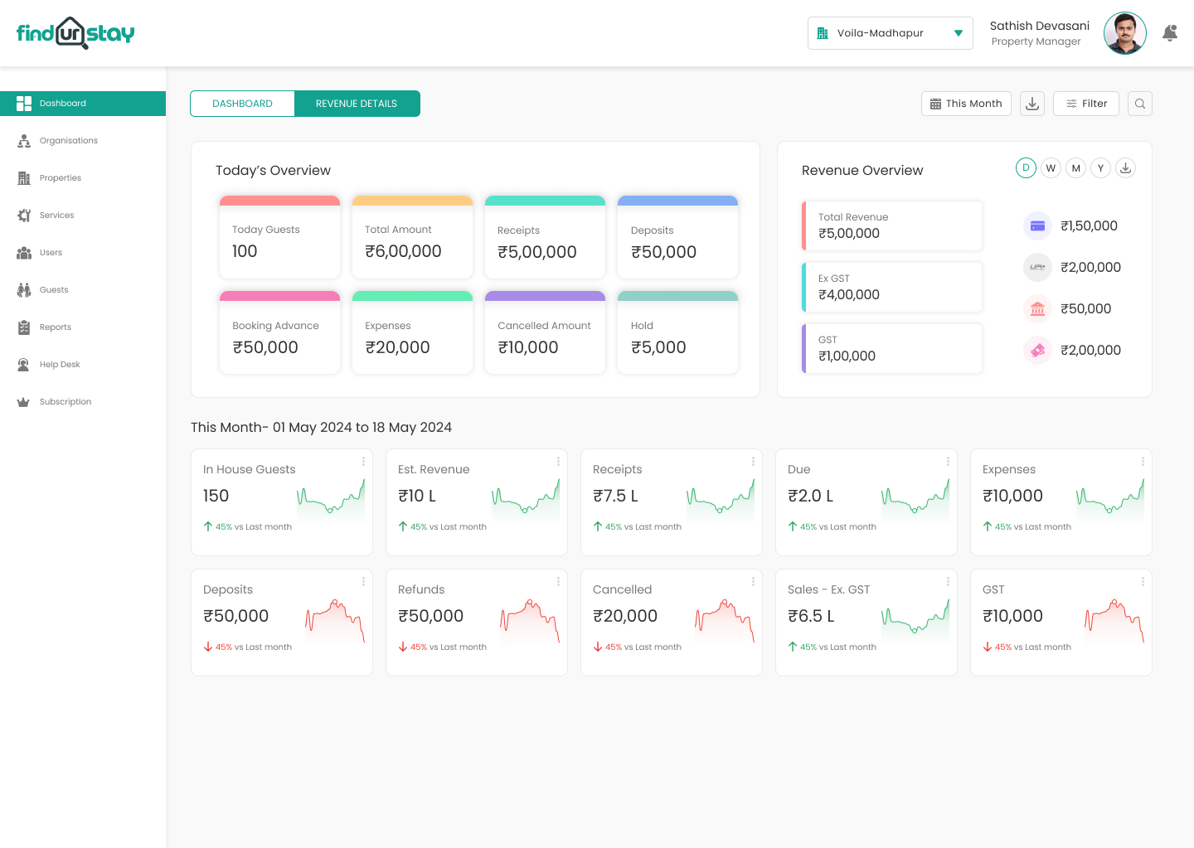Open the three-dot menu on monthly Receipts card

pyautogui.click(x=753, y=461)
